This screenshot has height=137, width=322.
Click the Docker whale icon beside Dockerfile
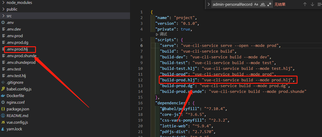coord(3,96)
